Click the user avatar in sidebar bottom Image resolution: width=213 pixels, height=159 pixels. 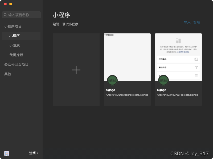[7, 153]
